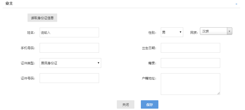Viewport: 245px width, 110px height.
Task: Open the 性别 dropdown showing 男
Action: [x=172, y=32]
